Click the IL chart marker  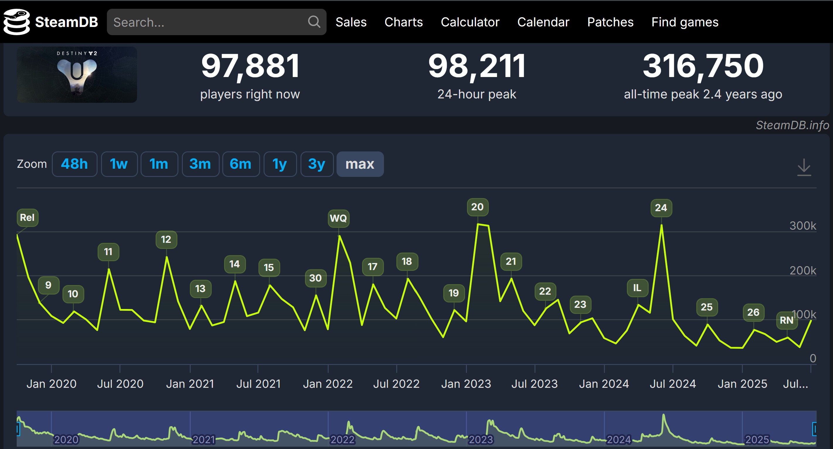[x=637, y=288]
